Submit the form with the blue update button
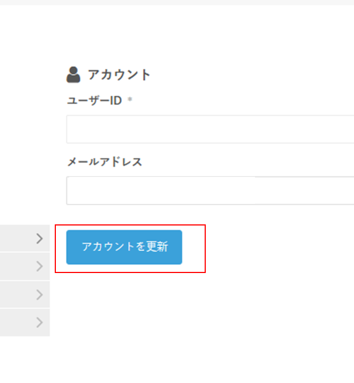 pyautogui.click(x=124, y=247)
